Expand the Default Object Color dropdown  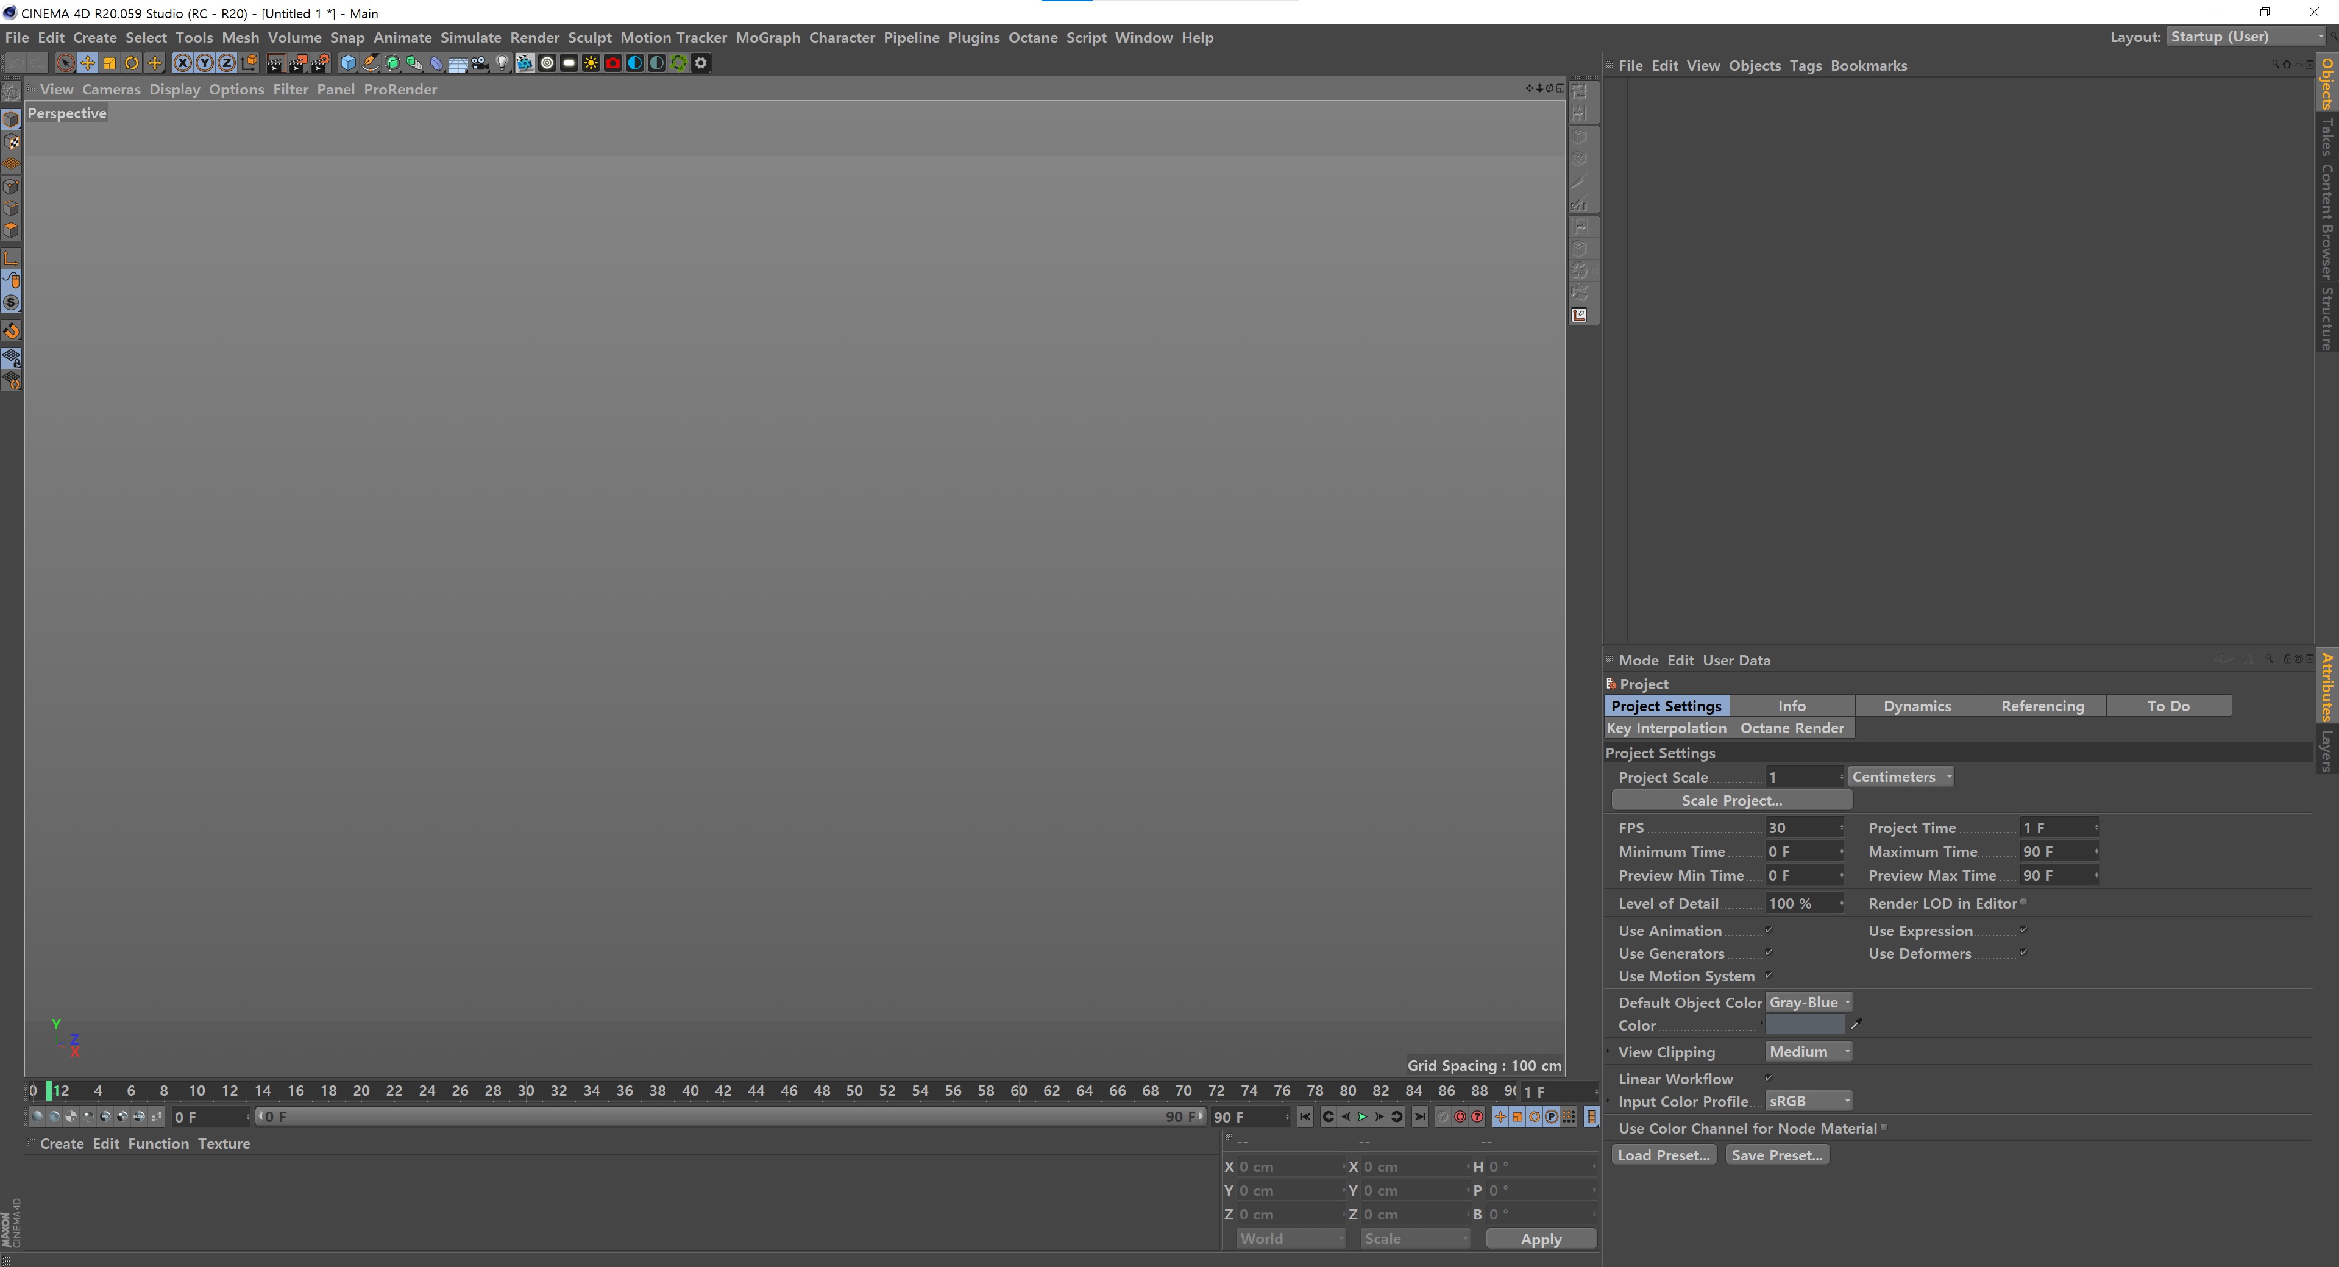[x=1809, y=1002]
